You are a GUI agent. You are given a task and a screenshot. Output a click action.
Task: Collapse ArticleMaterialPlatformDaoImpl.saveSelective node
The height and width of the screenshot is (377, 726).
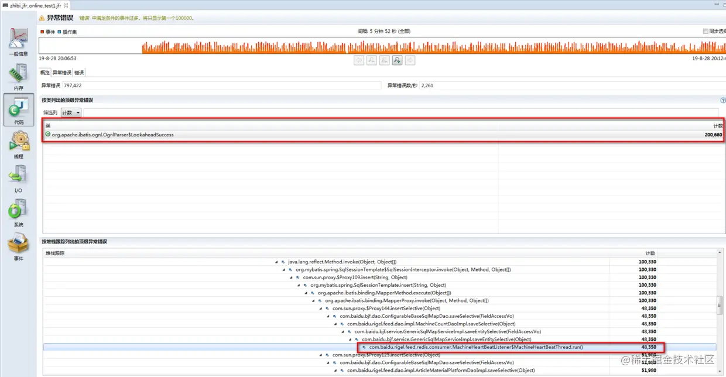336,370
